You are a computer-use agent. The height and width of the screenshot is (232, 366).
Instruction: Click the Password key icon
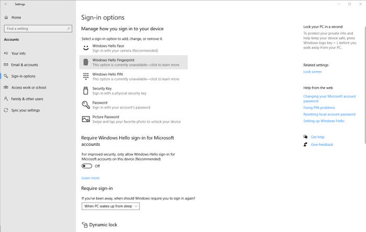[86, 105]
